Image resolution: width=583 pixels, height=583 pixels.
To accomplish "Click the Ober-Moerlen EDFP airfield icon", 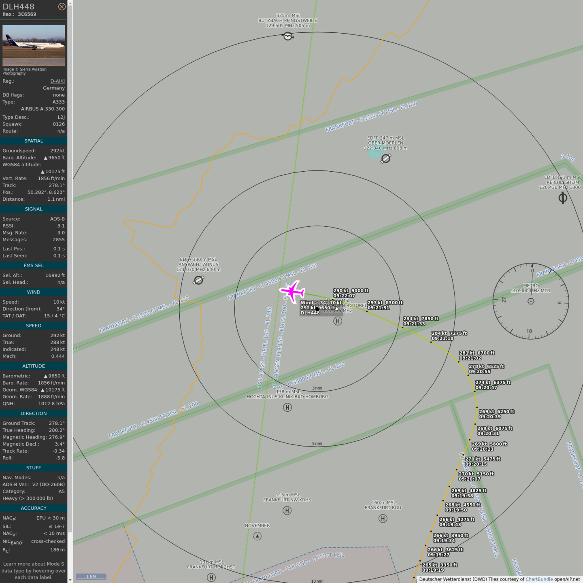I will point(386,159).
